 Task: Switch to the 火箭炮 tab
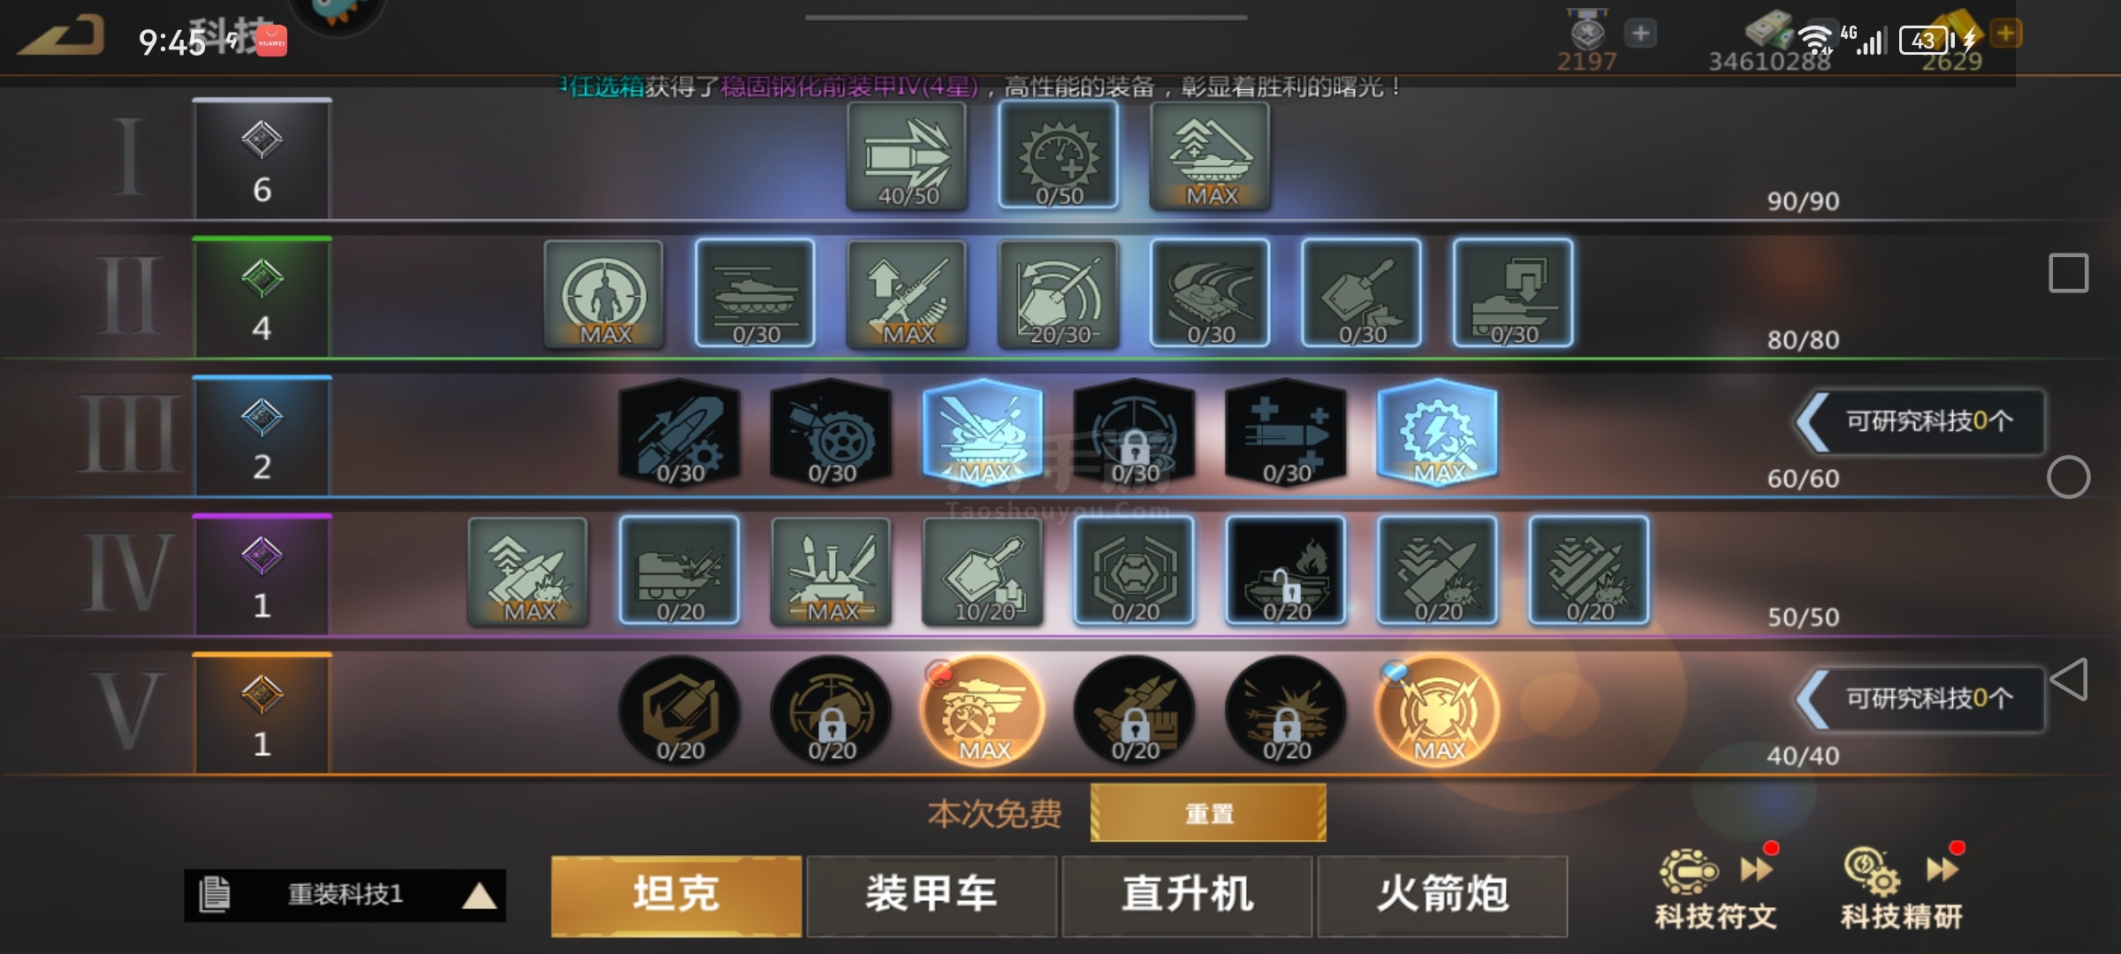point(1442,895)
